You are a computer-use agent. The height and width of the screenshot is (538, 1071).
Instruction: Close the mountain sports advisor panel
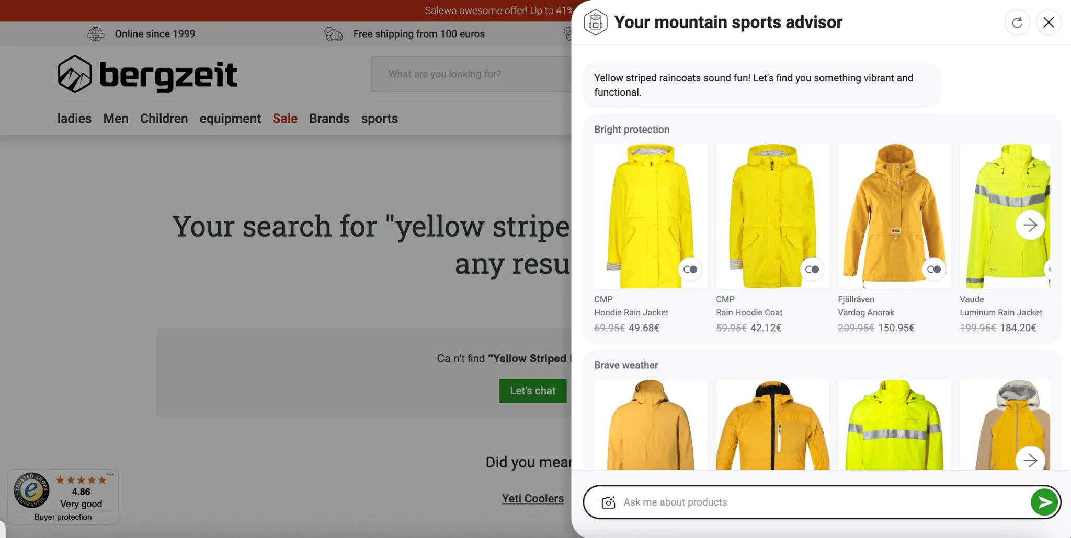pos(1049,22)
